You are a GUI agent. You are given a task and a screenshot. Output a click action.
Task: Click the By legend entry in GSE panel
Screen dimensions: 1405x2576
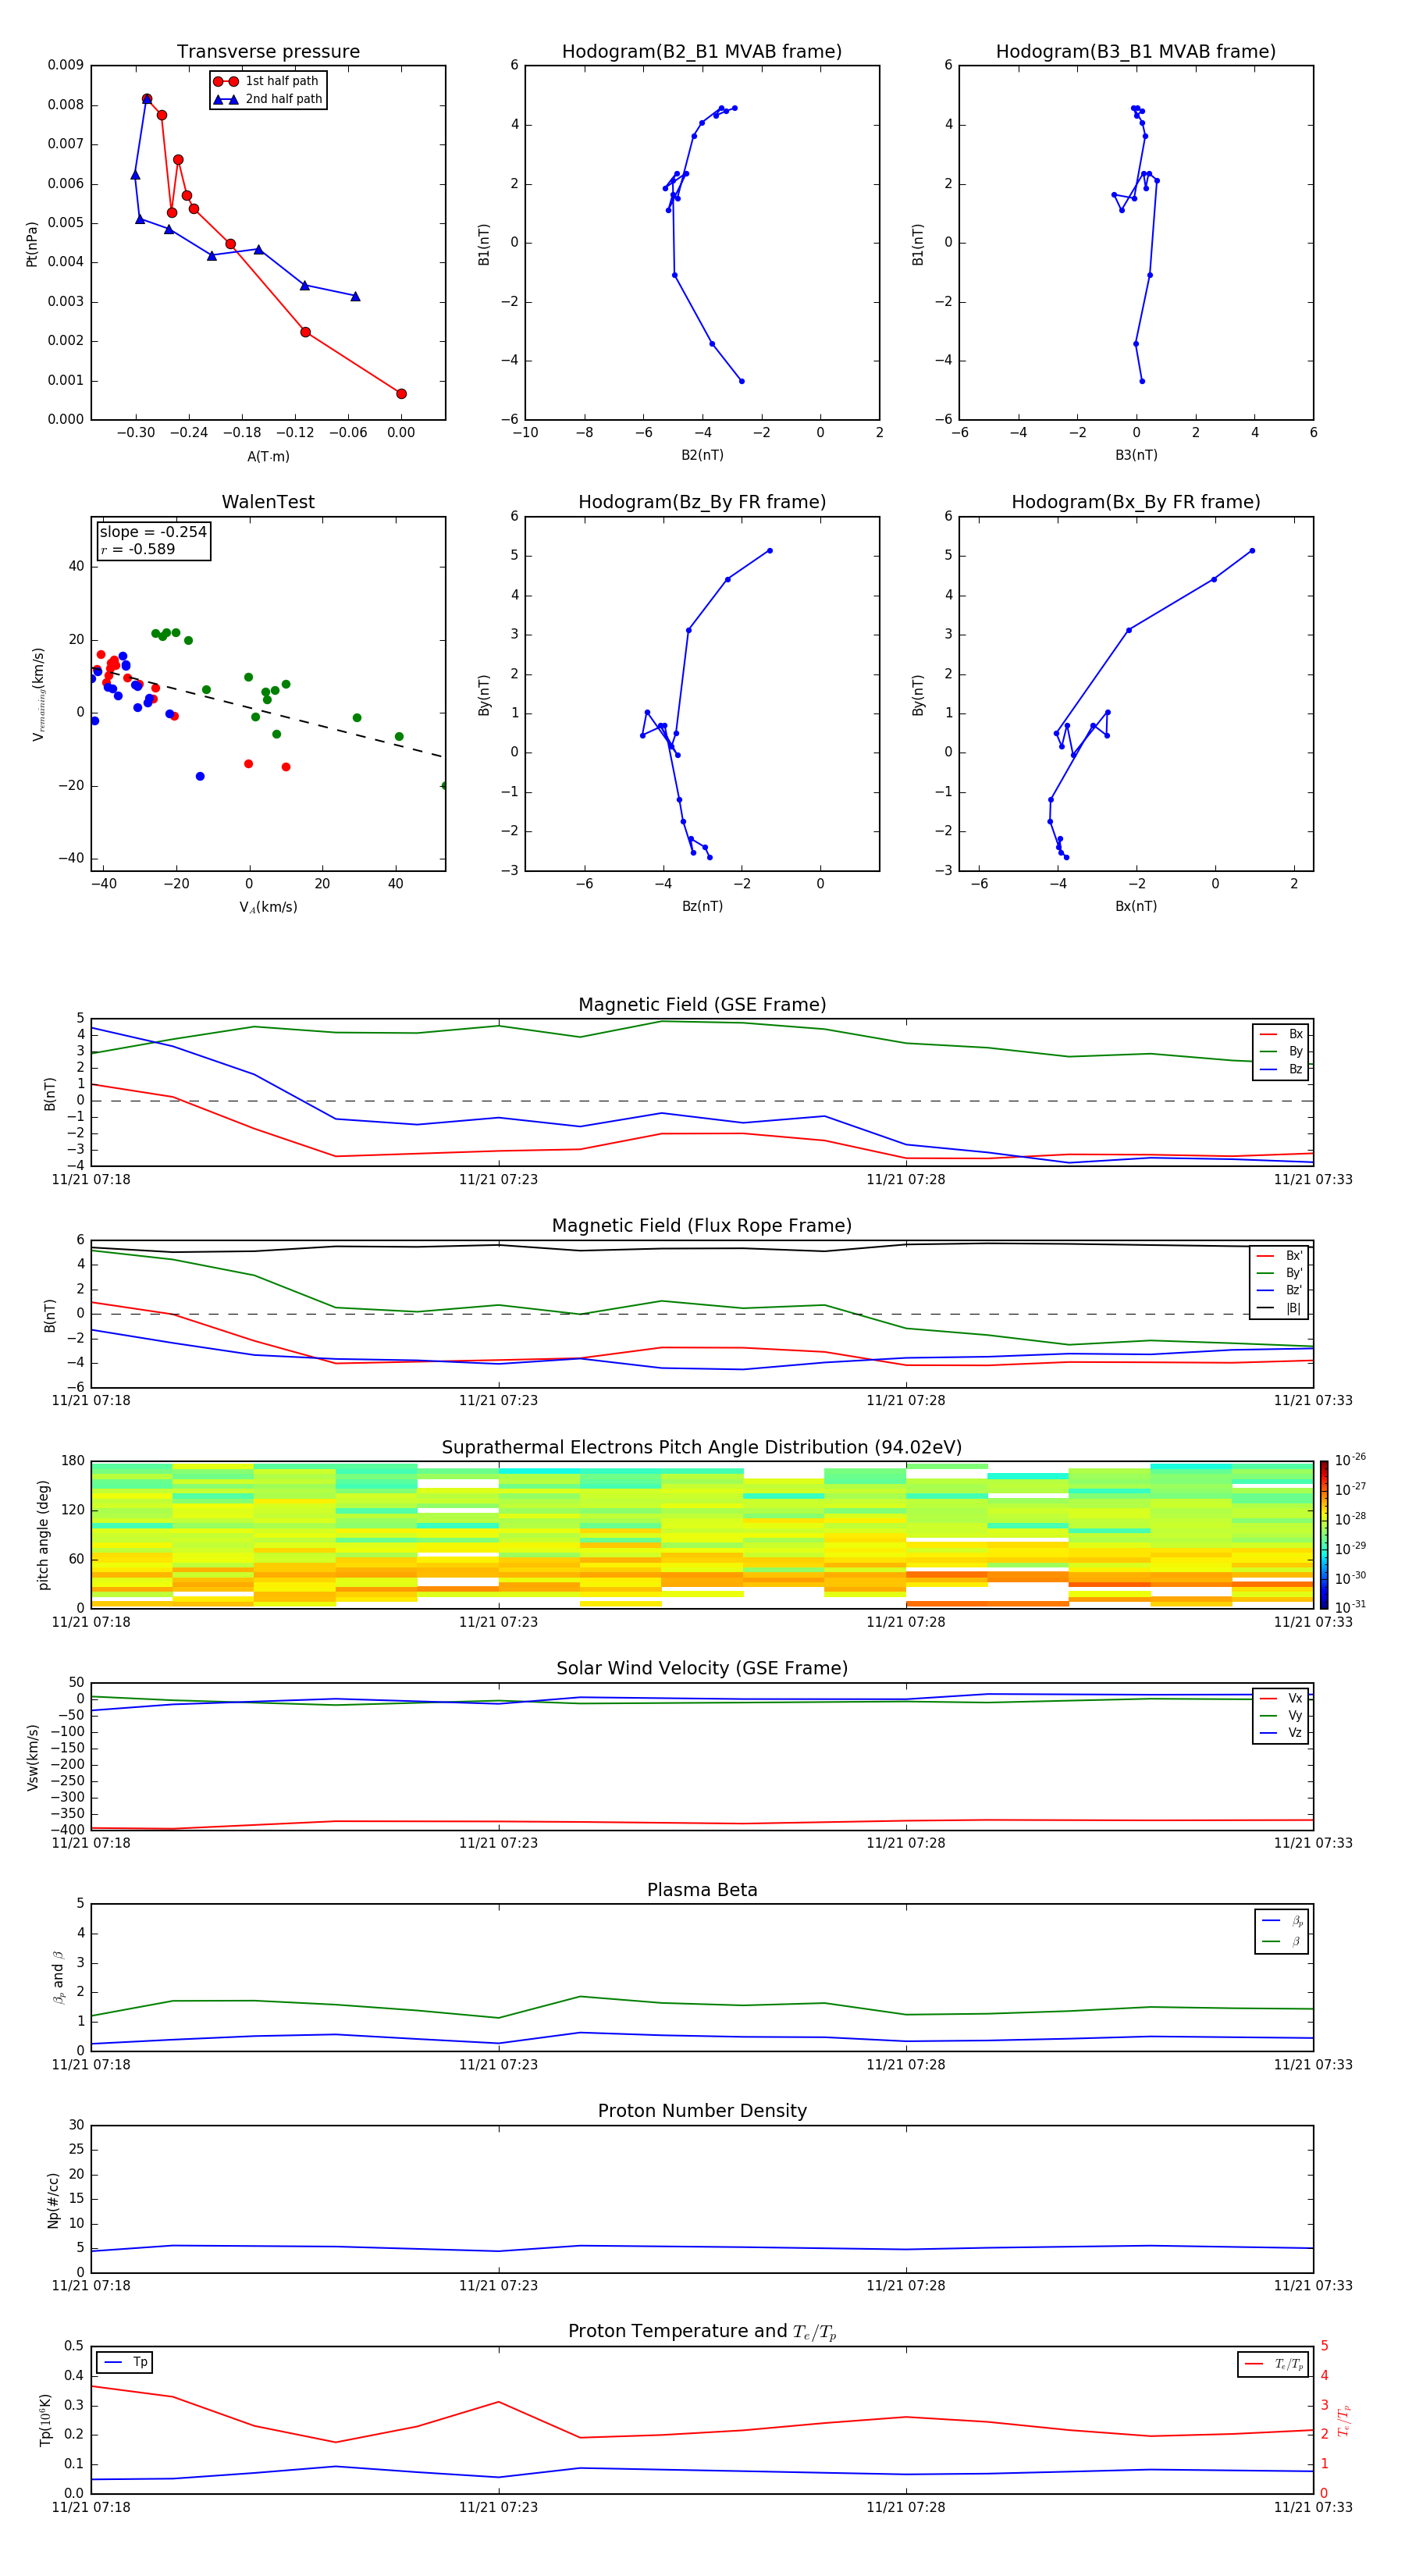tap(1281, 1051)
